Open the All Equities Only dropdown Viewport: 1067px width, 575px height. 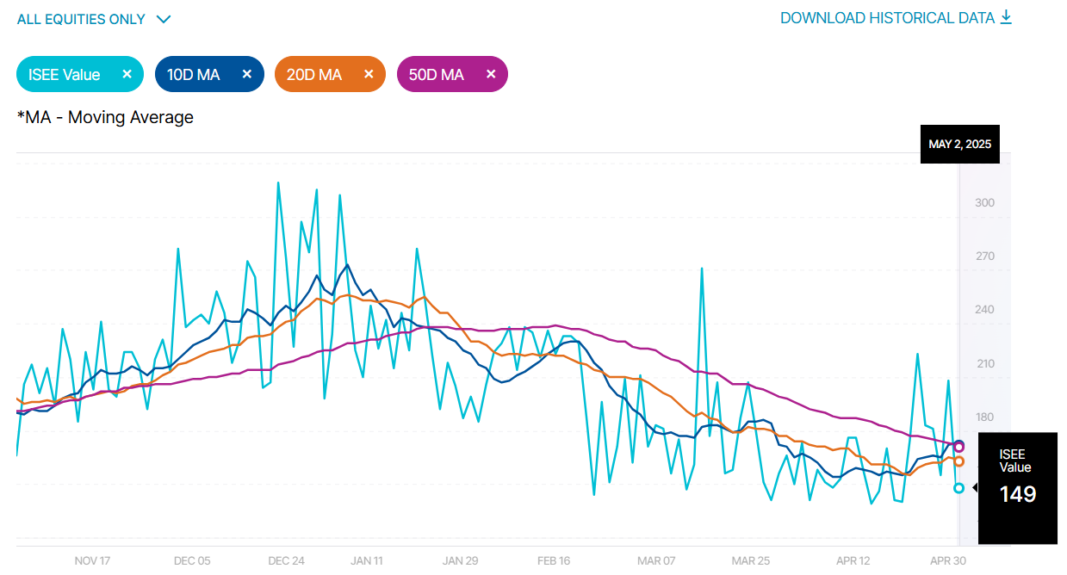(x=94, y=19)
